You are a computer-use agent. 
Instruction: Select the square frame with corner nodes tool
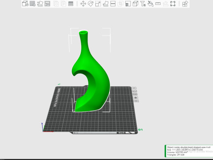[173, 4]
